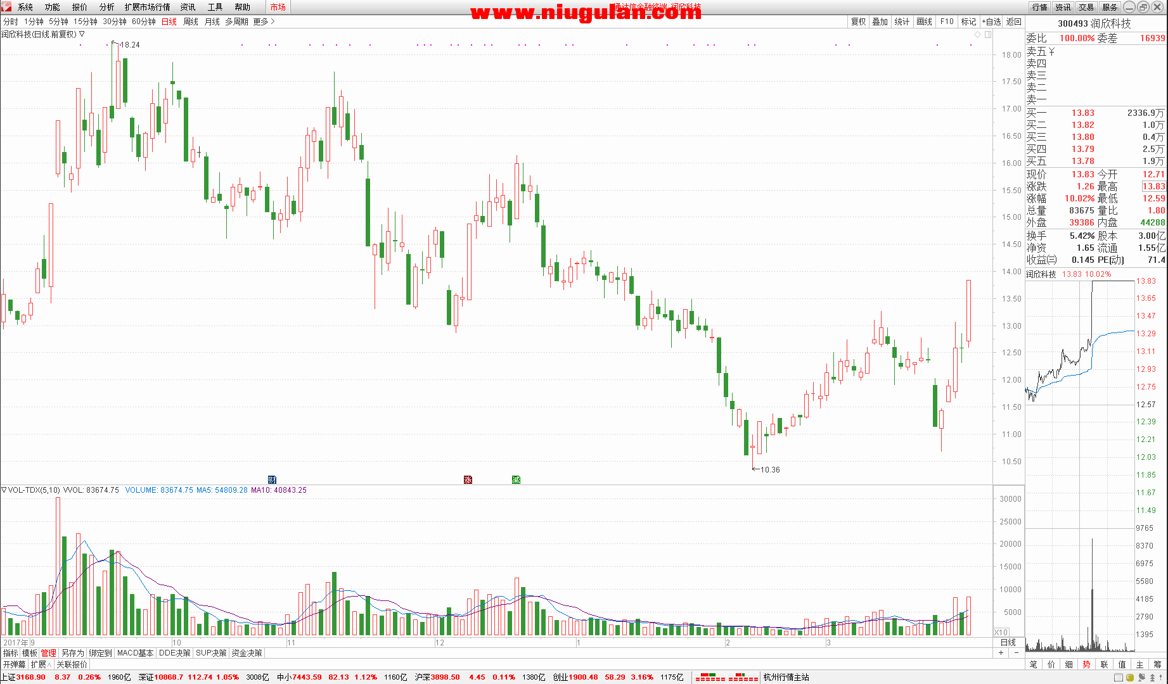Open the 分析 menu
This screenshot has width=1168, height=684.
point(107,7)
